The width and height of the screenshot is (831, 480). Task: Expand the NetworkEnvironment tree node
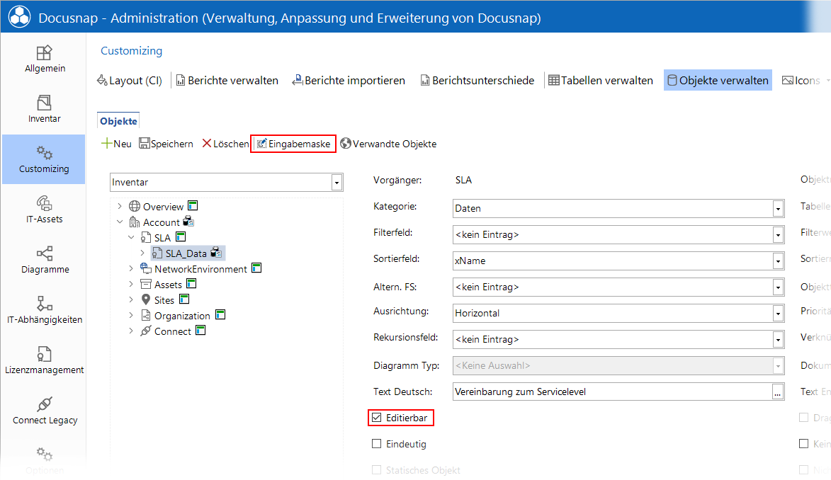coord(131,268)
